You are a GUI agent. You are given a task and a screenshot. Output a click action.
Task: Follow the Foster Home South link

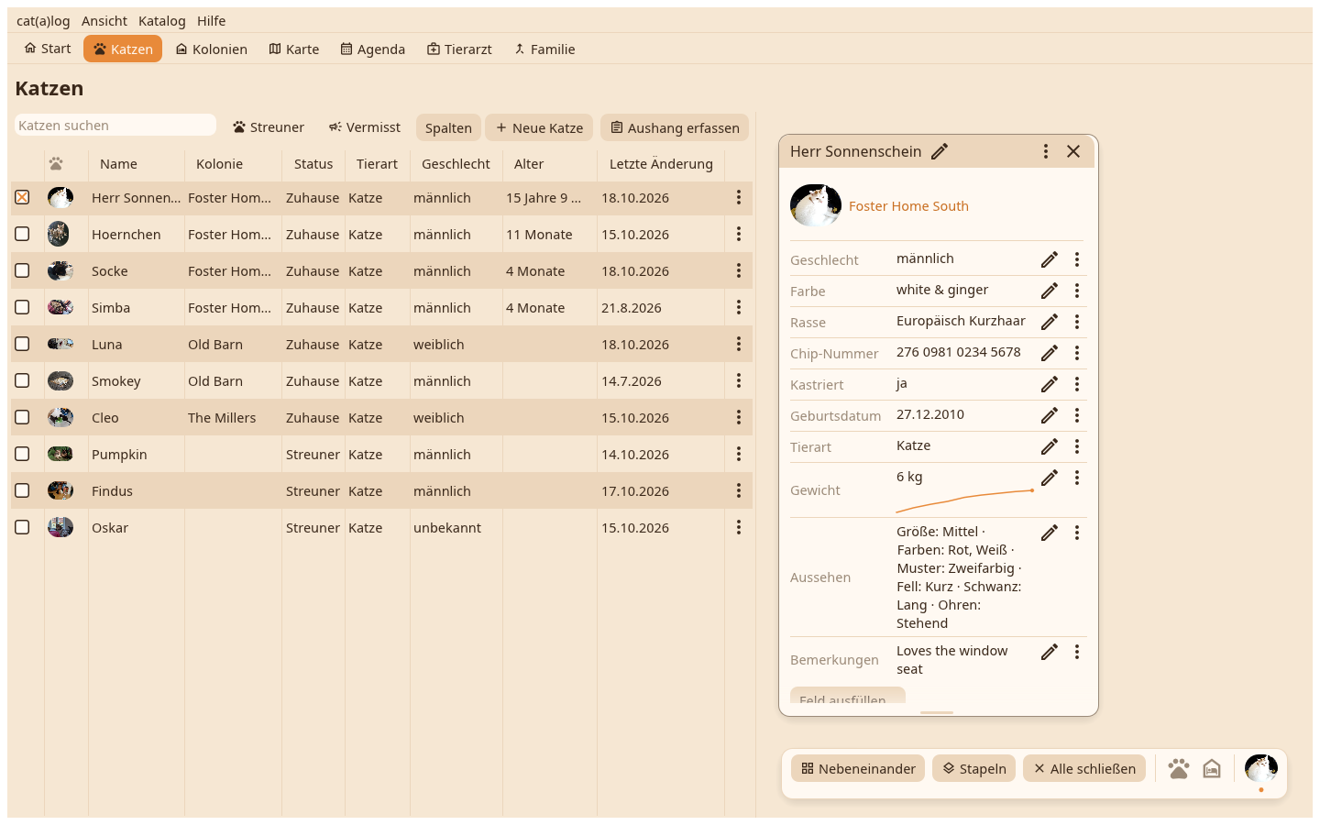[x=908, y=206]
